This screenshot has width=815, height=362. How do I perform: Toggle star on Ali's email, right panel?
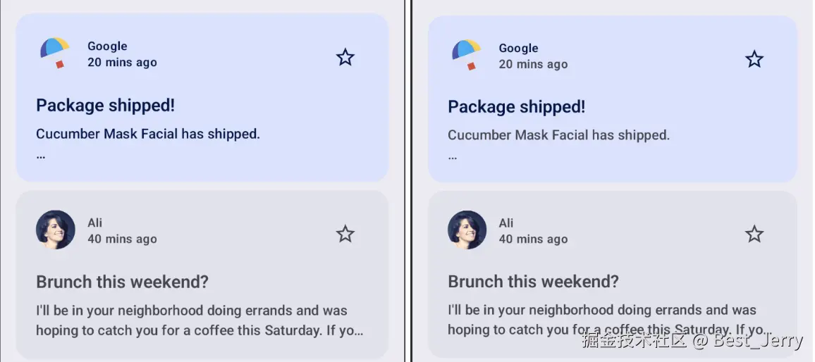(x=754, y=234)
